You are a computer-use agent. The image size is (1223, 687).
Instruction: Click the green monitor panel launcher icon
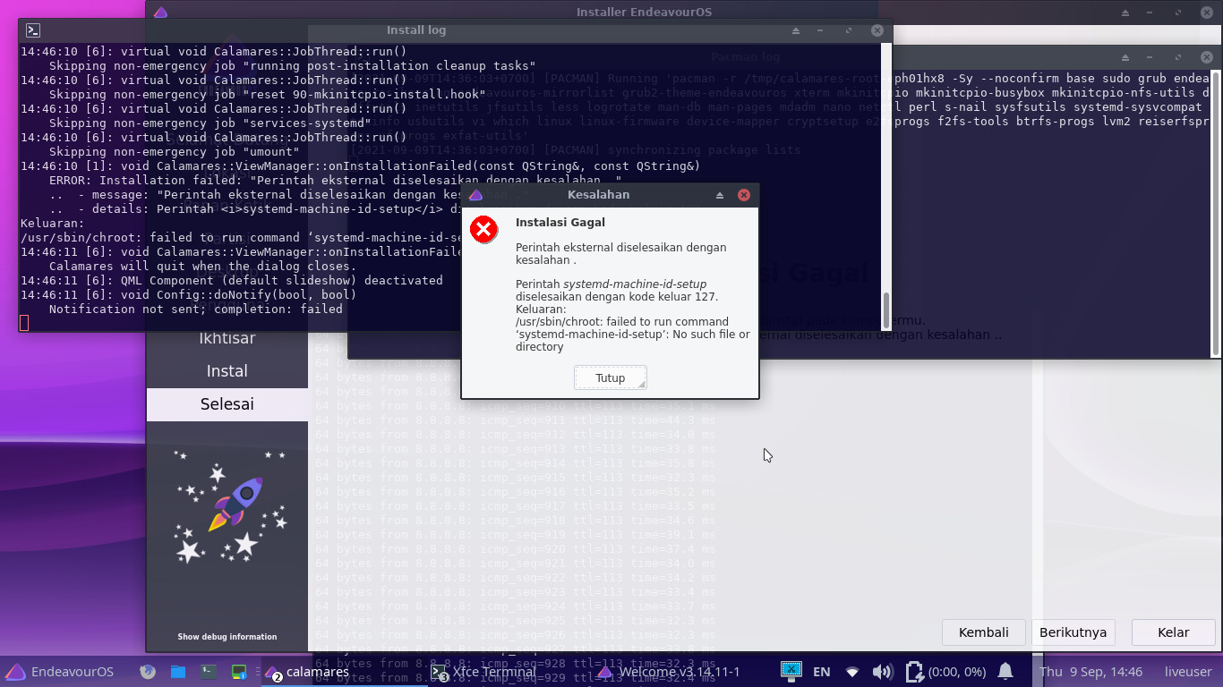(238, 672)
